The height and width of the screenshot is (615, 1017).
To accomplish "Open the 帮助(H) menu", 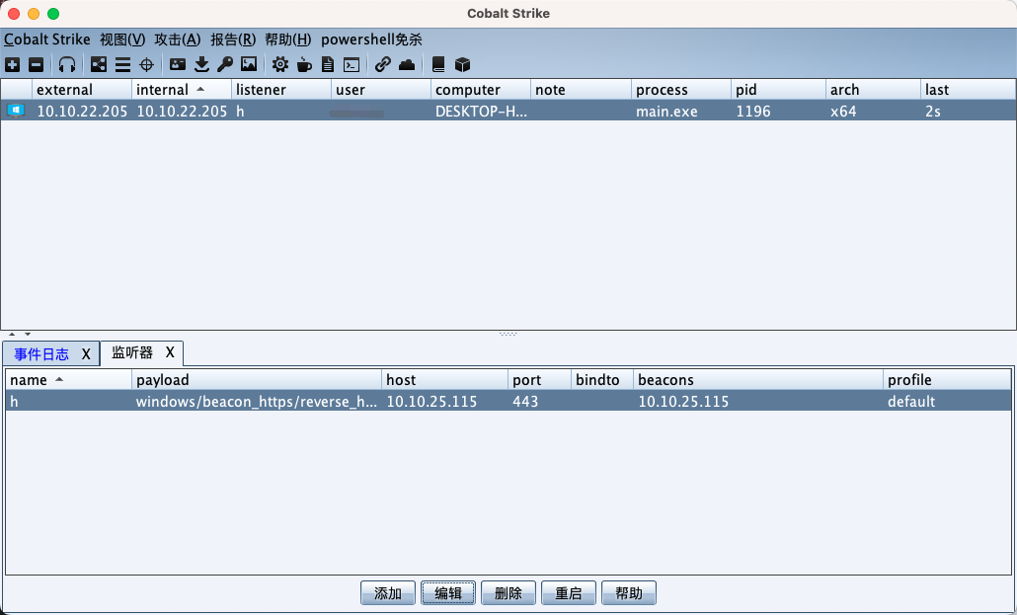I will (x=288, y=39).
